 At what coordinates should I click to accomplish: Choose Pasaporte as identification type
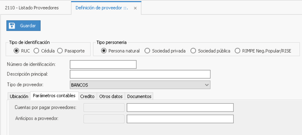[x=60, y=51]
